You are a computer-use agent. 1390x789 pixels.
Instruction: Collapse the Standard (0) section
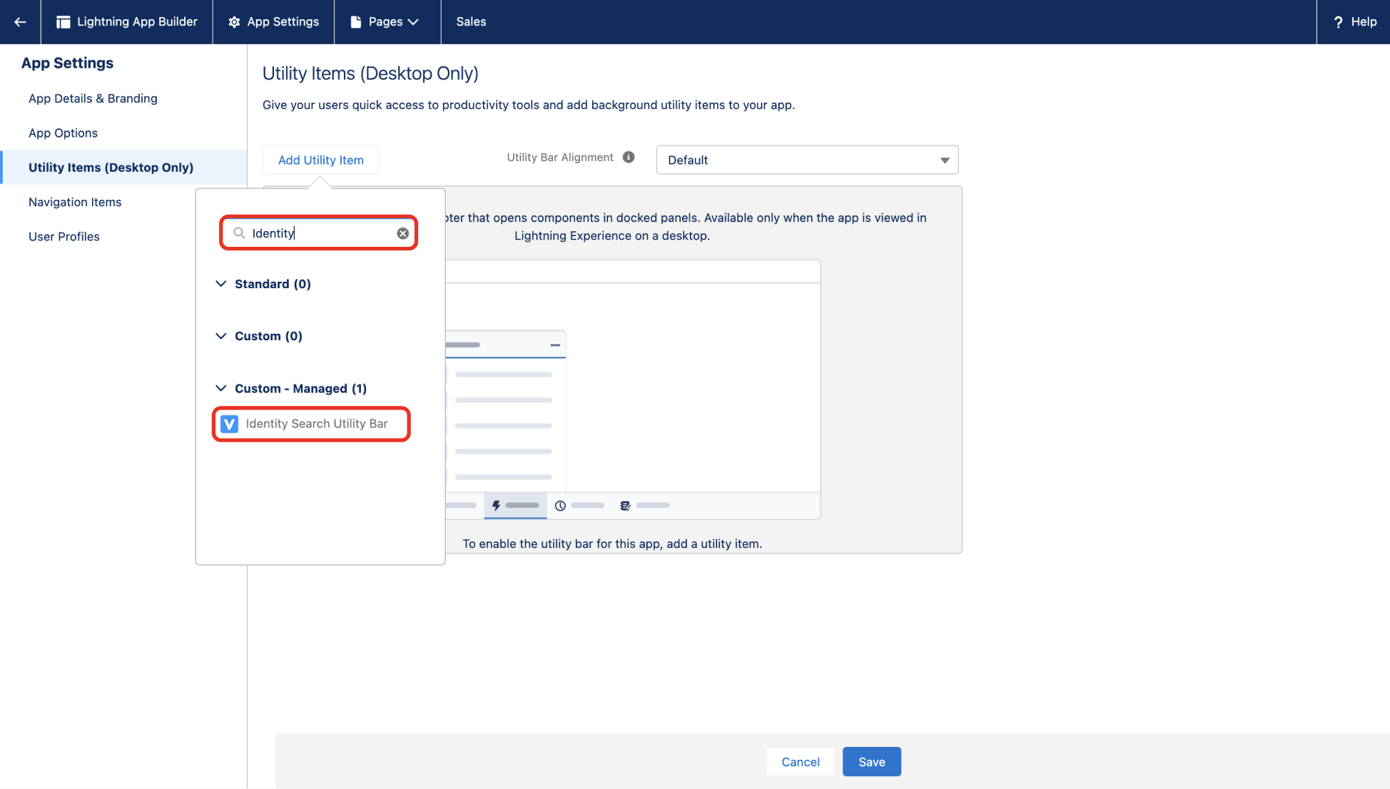tap(221, 284)
